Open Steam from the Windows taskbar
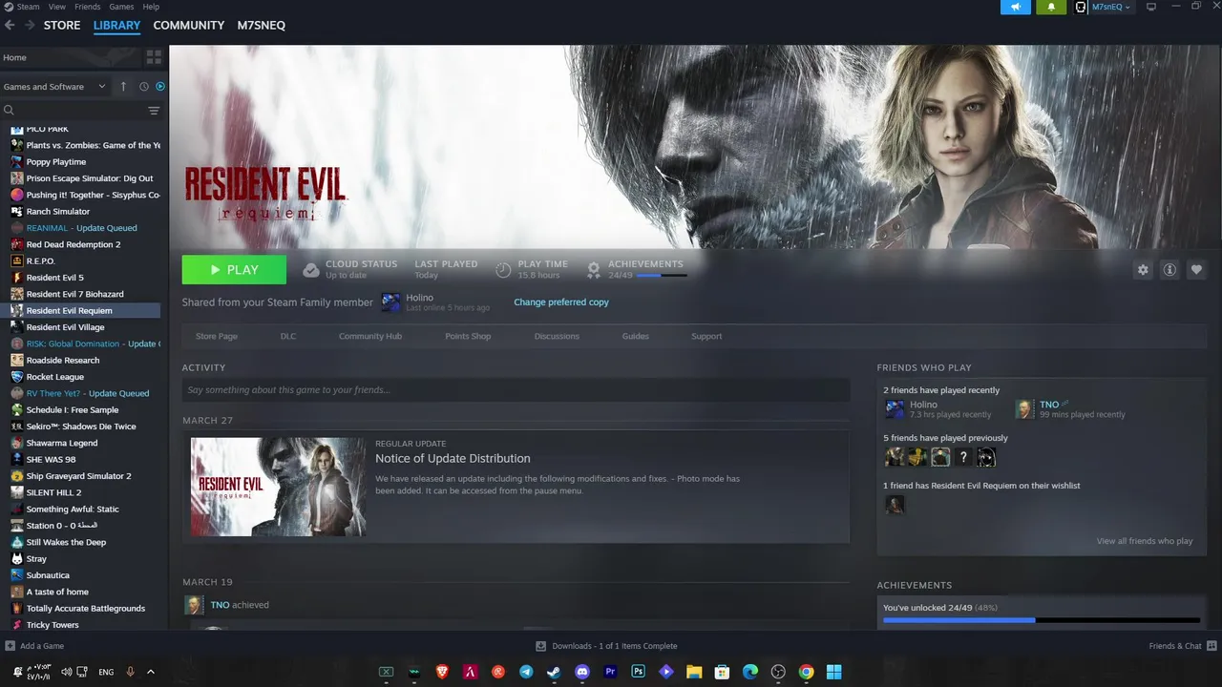This screenshot has width=1222, height=687. pos(554,672)
